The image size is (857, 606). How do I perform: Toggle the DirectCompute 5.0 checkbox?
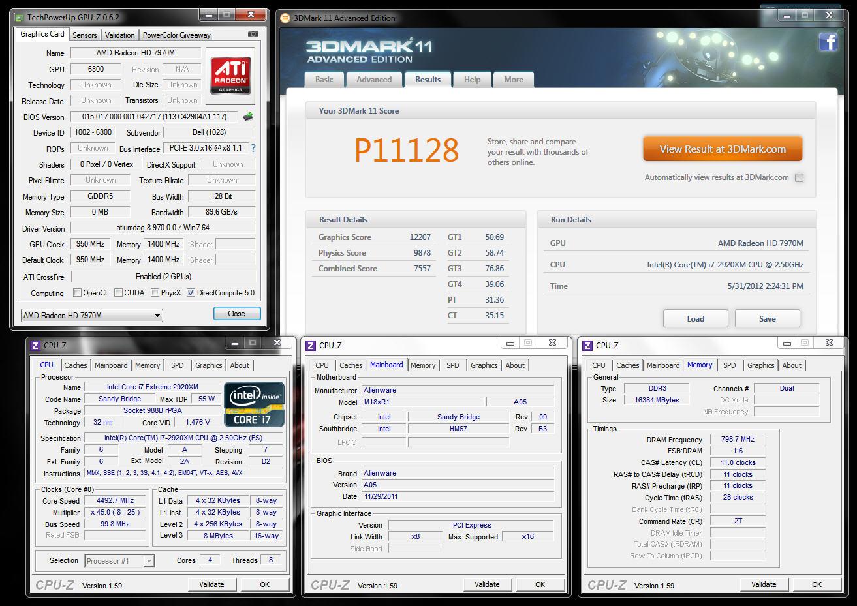pos(191,293)
